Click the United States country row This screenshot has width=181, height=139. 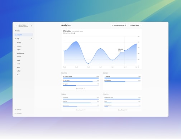pyautogui.click(x=81, y=77)
